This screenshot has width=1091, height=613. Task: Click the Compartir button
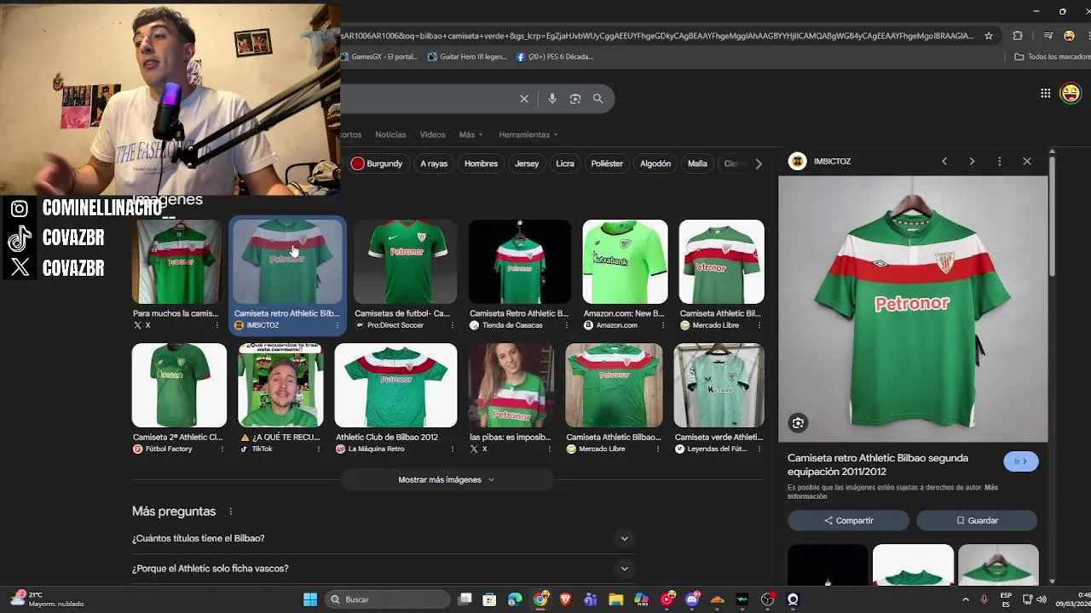click(x=848, y=520)
